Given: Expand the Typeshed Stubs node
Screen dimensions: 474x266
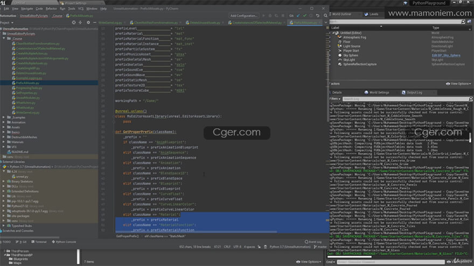Looking at the screenshot, I should [4, 226].
